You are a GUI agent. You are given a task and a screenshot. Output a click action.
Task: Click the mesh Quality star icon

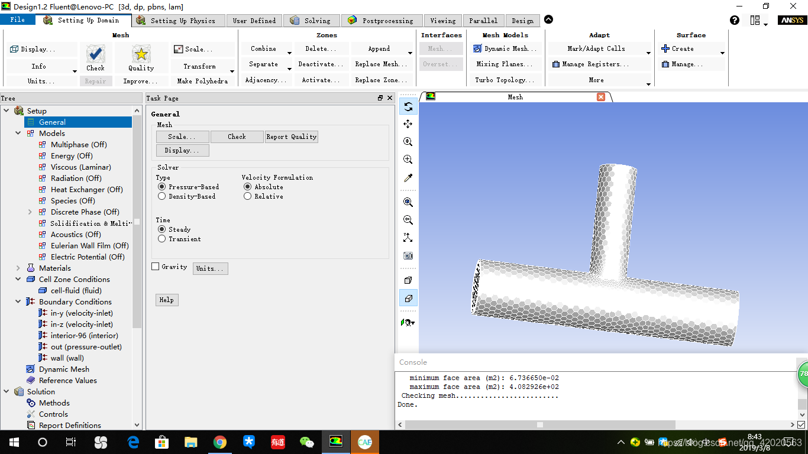[141, 54]
